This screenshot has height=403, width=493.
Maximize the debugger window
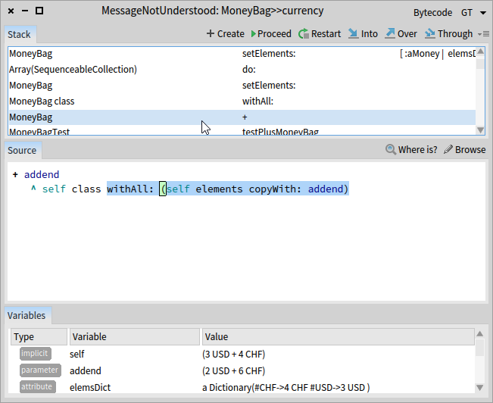(x=39, y=11)
